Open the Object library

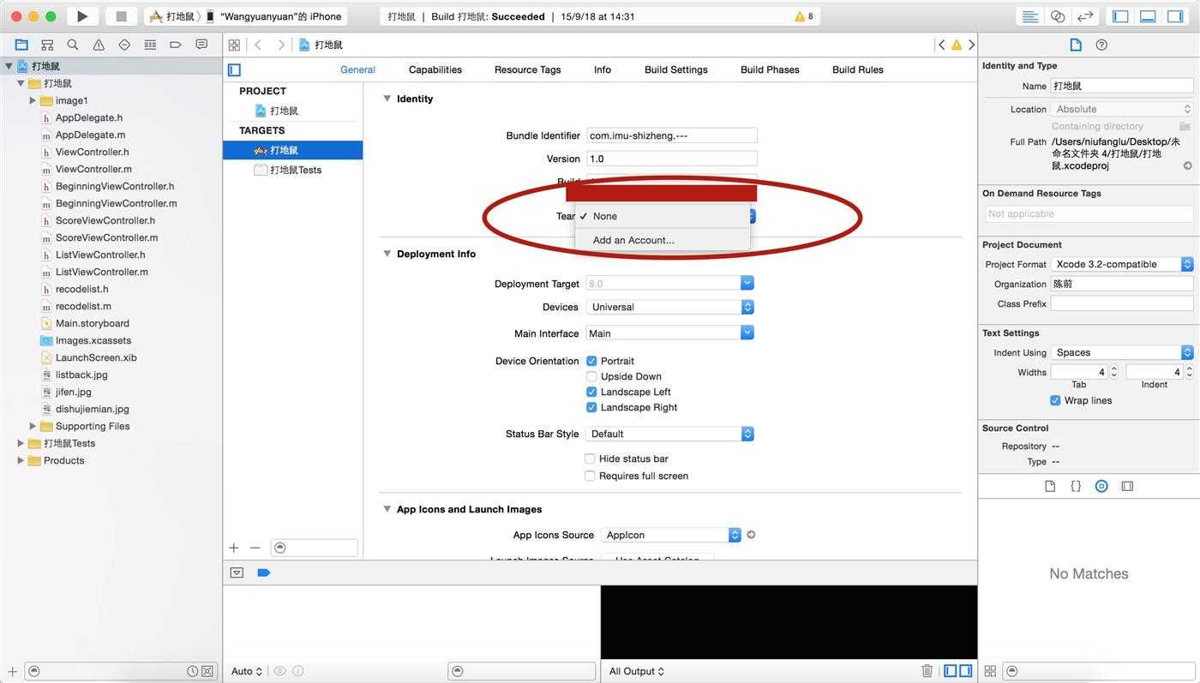point(1101,486)
